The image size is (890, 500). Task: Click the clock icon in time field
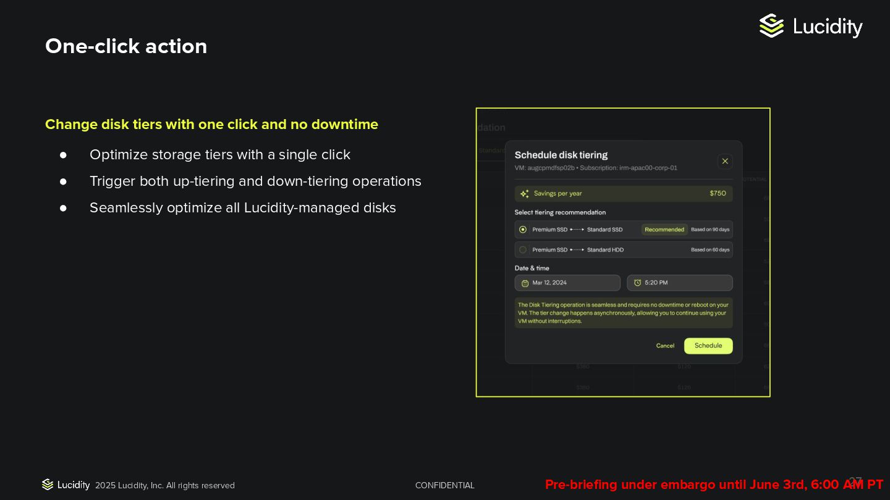[637, 283]
